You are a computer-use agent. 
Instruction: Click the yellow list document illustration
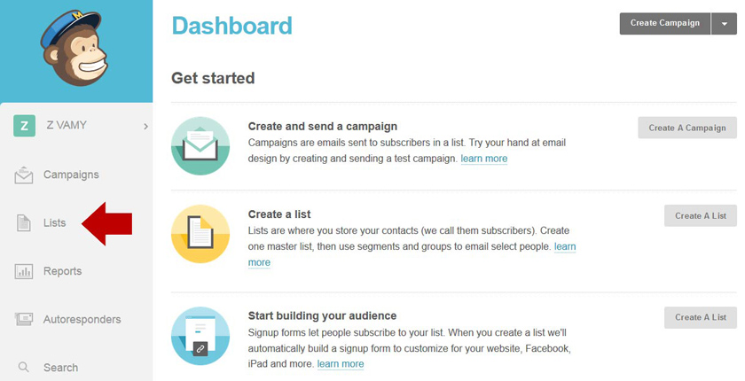point(200,234)
